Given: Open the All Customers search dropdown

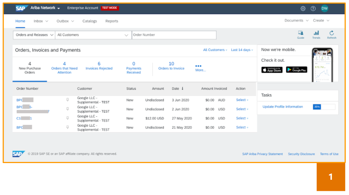Looking at the screenshot, I should pos(93,35).
